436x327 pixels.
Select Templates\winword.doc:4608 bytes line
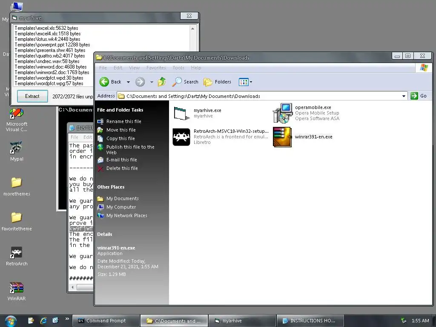(x=51, y=67)
